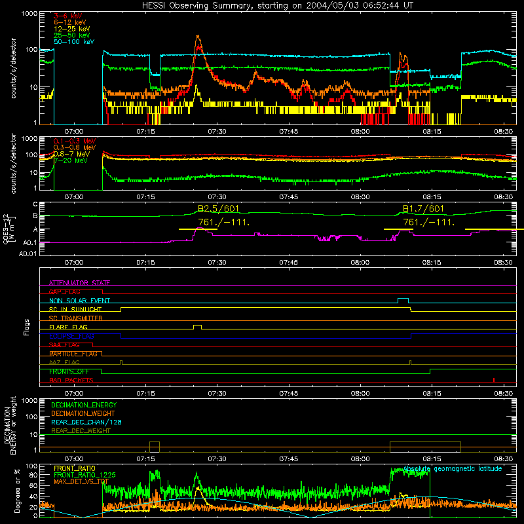Click the DECIMATION_WEIGHT legend label
Screen dimensions: 524x524
tap(83, 413)
